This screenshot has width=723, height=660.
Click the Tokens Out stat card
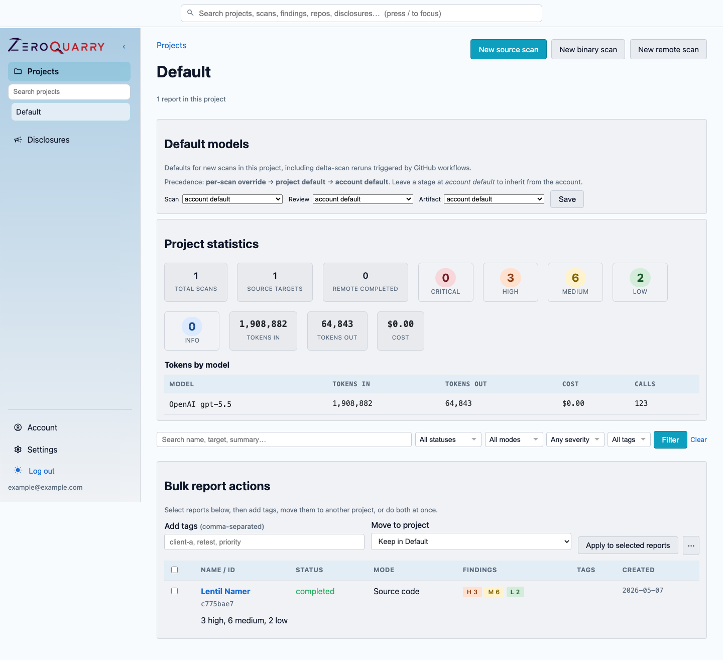pos(337,331)
